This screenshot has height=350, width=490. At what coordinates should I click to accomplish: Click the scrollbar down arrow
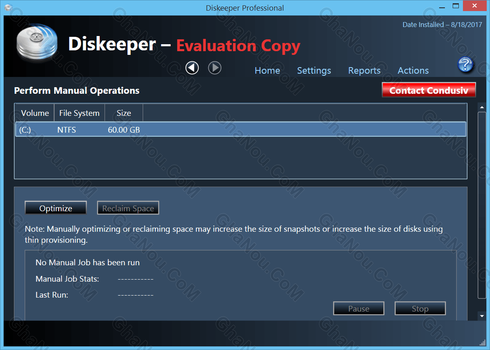[x=482, y=316]
